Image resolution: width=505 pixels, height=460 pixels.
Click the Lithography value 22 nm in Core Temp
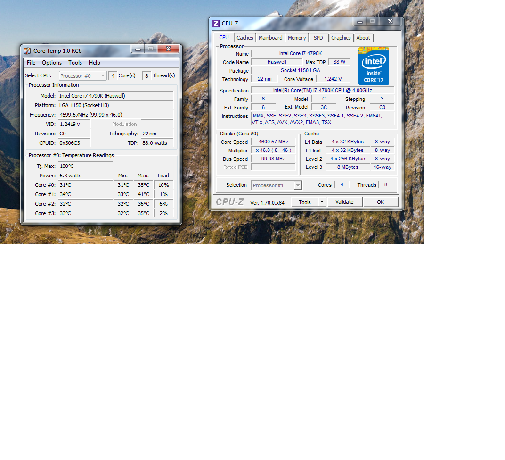(157, 134)
